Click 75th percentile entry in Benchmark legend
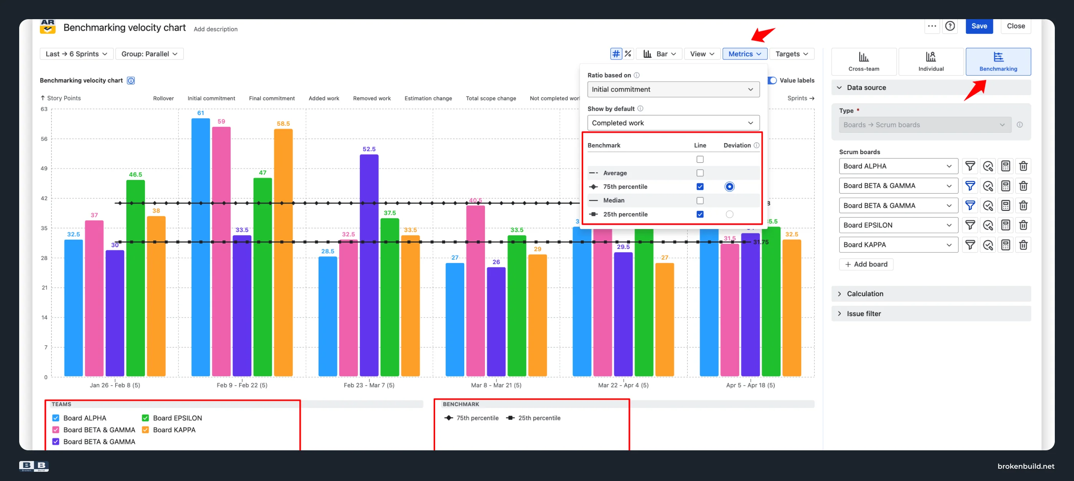The height and width of the screenshot is (481, 1074). point(472,418)
